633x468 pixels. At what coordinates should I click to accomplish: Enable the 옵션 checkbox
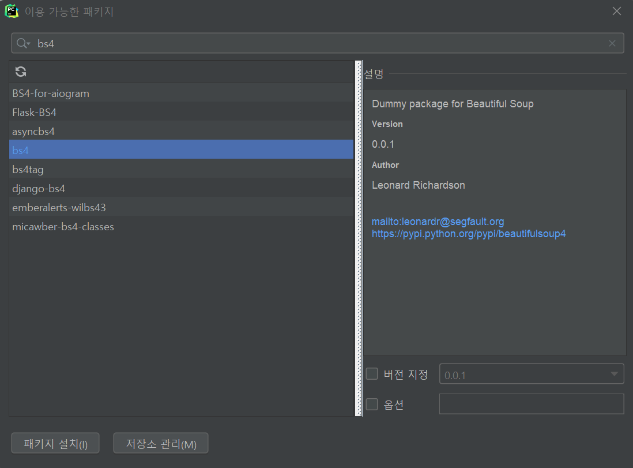pos(371,404)
